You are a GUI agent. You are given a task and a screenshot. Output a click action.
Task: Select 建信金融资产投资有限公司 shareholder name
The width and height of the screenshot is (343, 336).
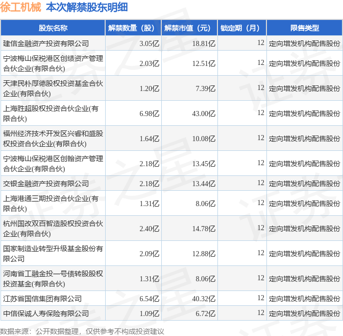[46, 43]
